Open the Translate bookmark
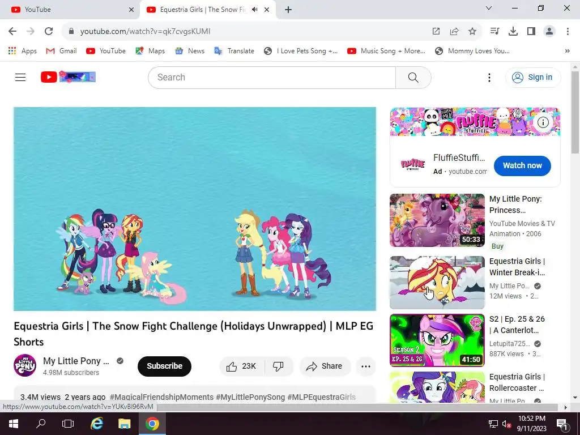The image size is (580, 435). [234, 50]
